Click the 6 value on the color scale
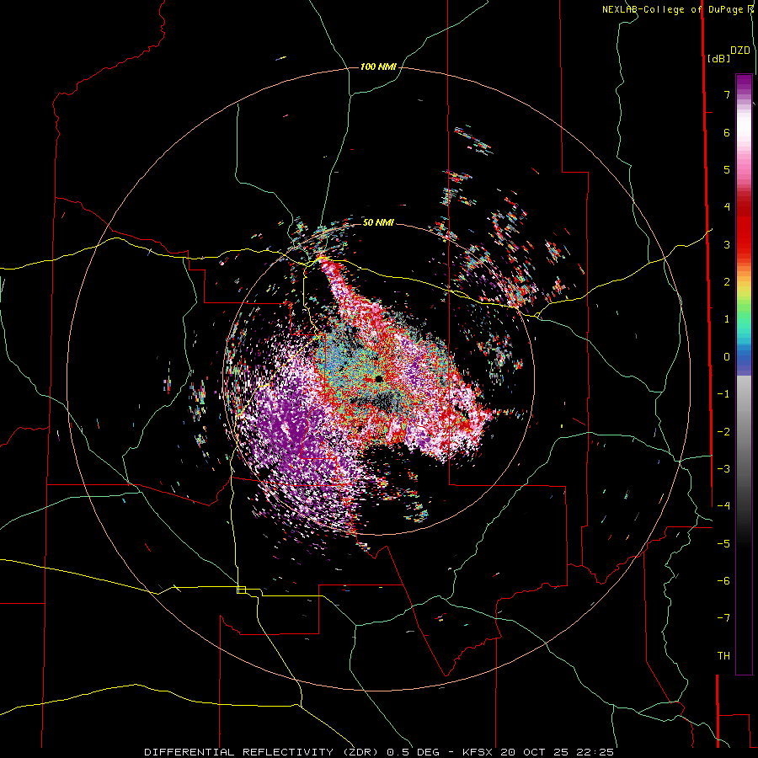 coord(727,132)
